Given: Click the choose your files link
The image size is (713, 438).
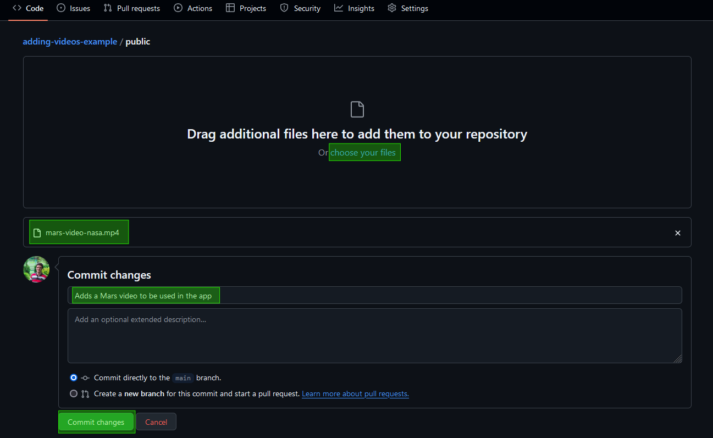Looking at the screenshot, I should coord(364,152).
